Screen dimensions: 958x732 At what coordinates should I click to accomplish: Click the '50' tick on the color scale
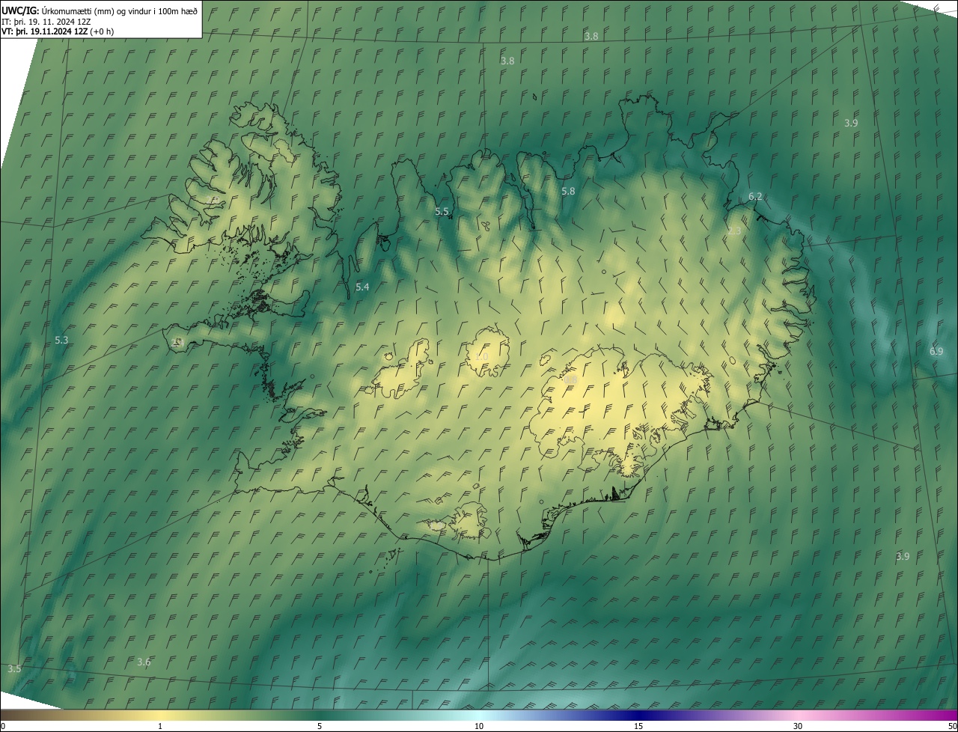point(952,726)
